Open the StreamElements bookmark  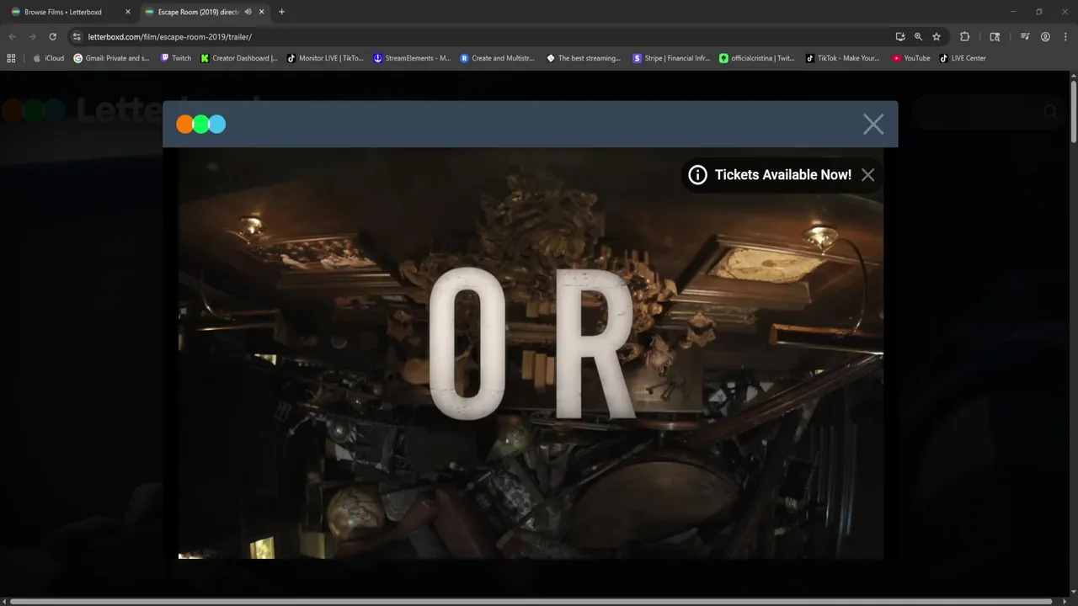[412, 58]
